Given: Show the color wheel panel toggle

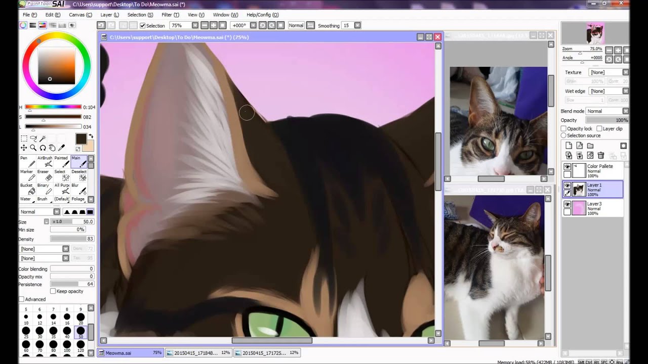Looking at the screenshot, I should point(23,25).
